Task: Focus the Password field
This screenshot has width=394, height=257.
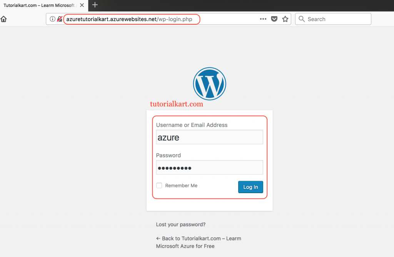Action: (209, 167)
